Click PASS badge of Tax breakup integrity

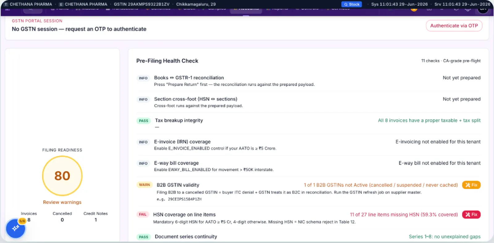click(144, 121)
